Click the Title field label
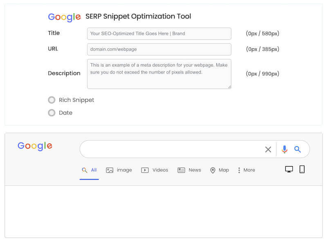The height and width of the screenshot is (243, 327). pyautogui.click(x=54, y=33)
